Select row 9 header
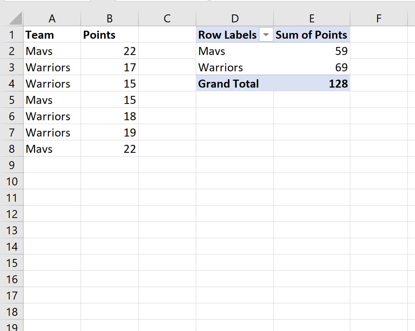This screenshot has height=331, width=415. click(12, 165)
